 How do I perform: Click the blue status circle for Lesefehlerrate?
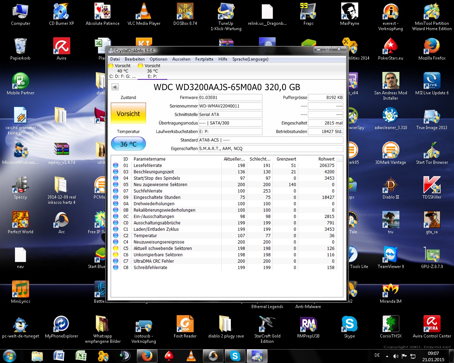pos(116,166)
